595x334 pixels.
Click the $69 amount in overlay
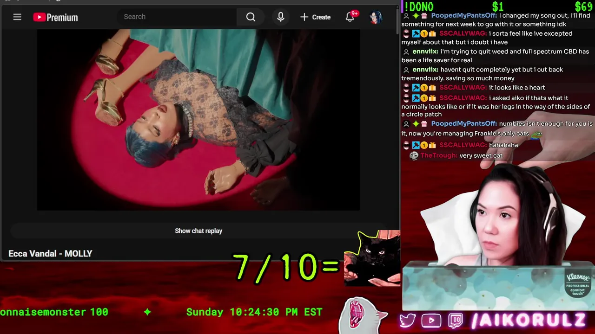(583, 6)
